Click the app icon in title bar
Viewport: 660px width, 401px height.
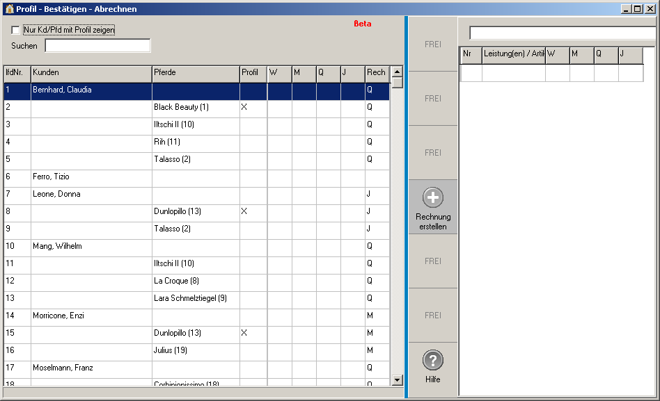click(x=9, y=9)
